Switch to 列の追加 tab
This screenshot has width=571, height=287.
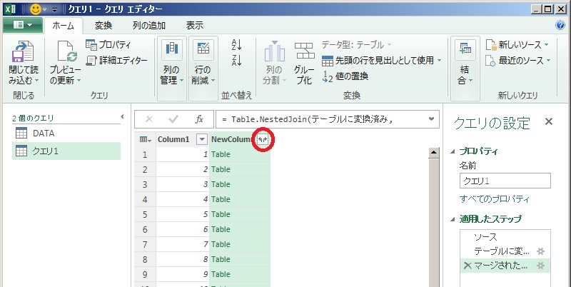pos(149,25)
